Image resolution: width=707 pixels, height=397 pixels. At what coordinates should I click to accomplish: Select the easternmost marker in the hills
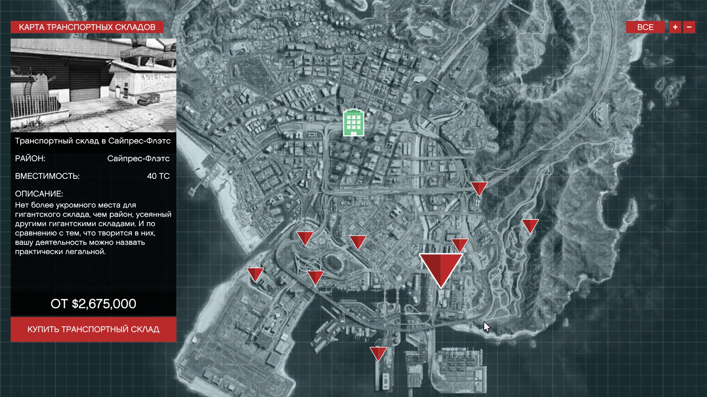coord(530,226)
